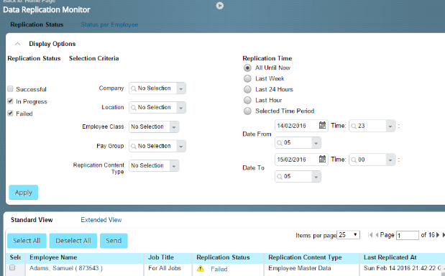Viewport: 445px width, 276px height.
Task: Sort by the Replication Content Type header
Action: point(311,257)
